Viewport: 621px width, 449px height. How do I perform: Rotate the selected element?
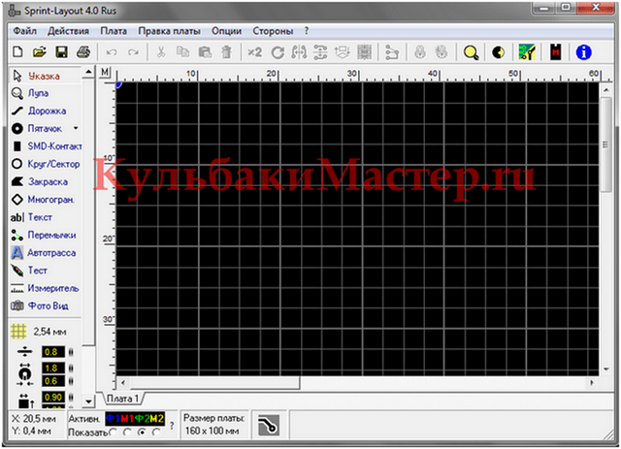click(278, 51)
